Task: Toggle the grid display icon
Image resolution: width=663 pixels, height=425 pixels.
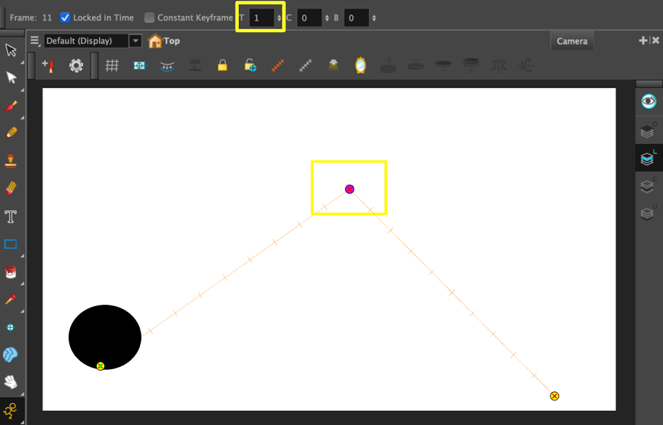Action: (112, 65)
